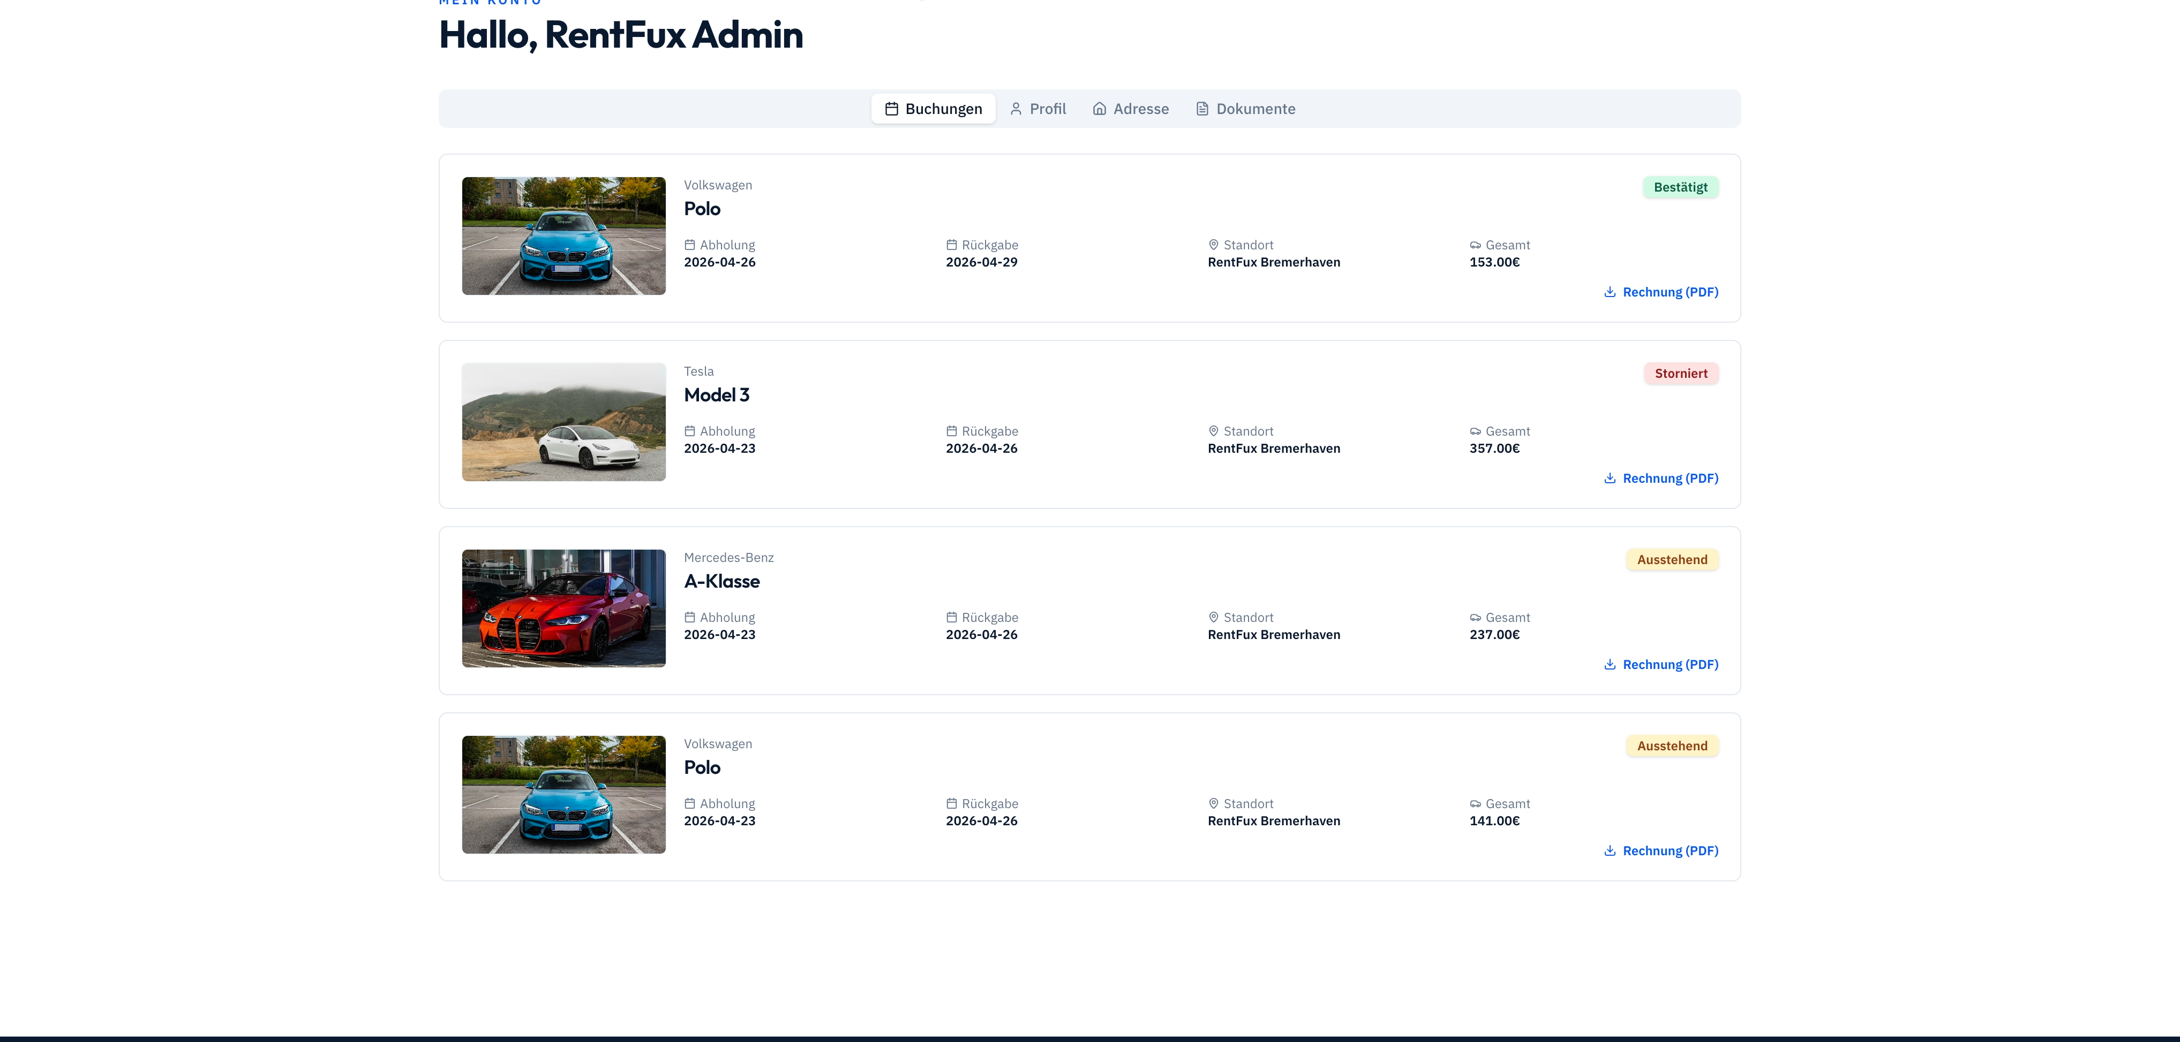2180x1042 pixels.
Task: Select the A-Klasse title text
Action: click(722, 581)
